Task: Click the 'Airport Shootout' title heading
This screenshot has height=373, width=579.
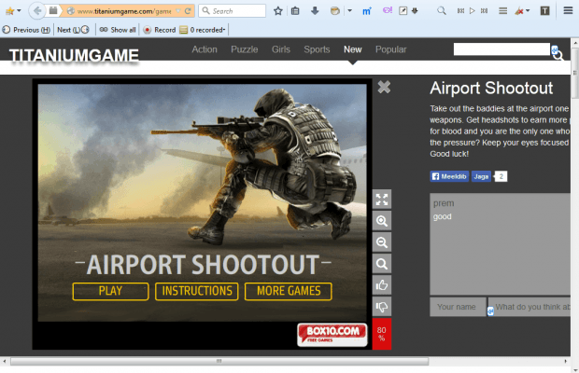Action: pyautogui.click(x=491, y=89)
